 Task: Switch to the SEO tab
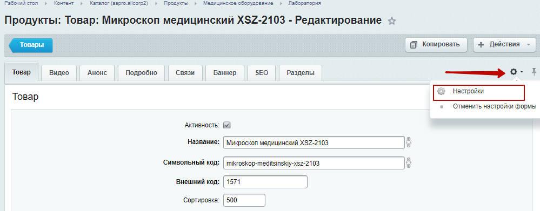point(262,73)
